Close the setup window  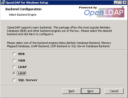125,3
